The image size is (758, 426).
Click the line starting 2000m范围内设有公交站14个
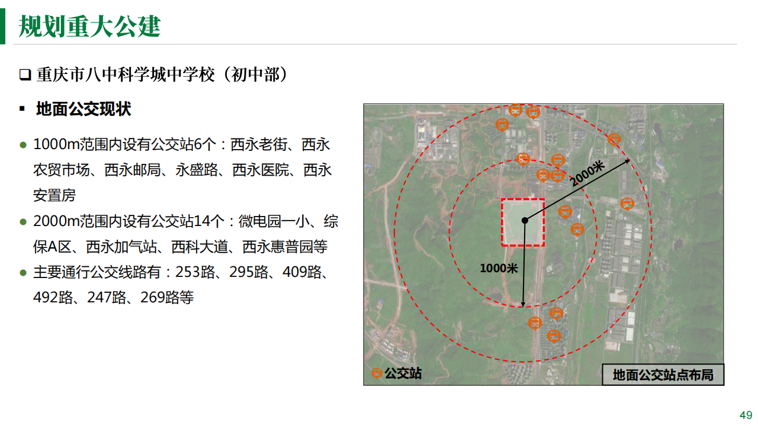[x=186, y=222]
